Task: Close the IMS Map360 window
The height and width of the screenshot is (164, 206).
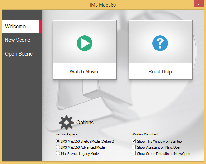Action: tap(199, 4)
